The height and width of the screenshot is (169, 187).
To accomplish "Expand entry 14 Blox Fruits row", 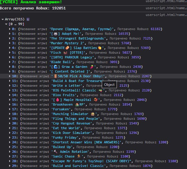I will pos(10,95).
